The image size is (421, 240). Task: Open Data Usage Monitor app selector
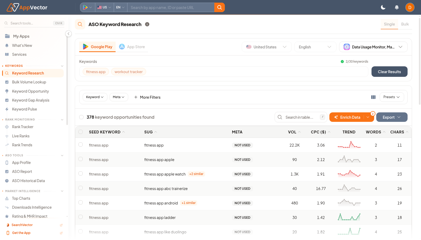click(373, 47)
